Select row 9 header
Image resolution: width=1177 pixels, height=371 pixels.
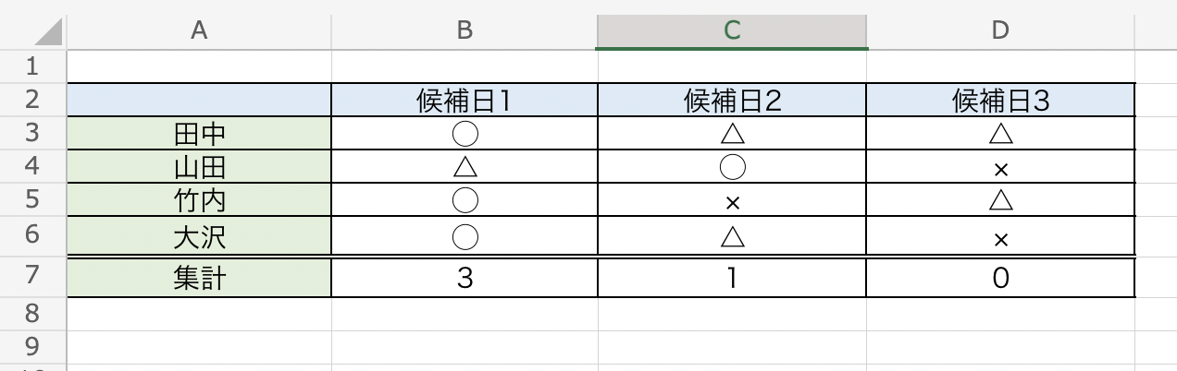pyautogui.click(x=32, y=347)
